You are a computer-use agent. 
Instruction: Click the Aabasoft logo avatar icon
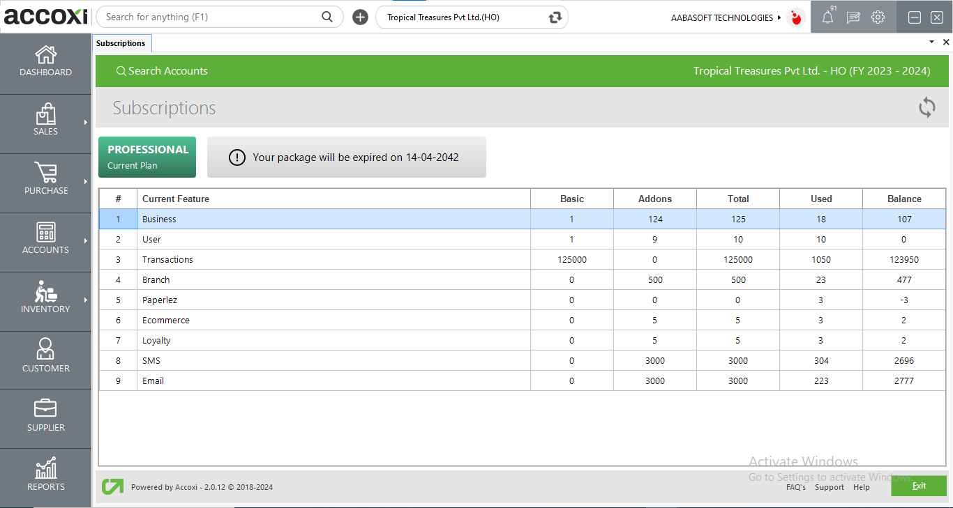(795, 17)
